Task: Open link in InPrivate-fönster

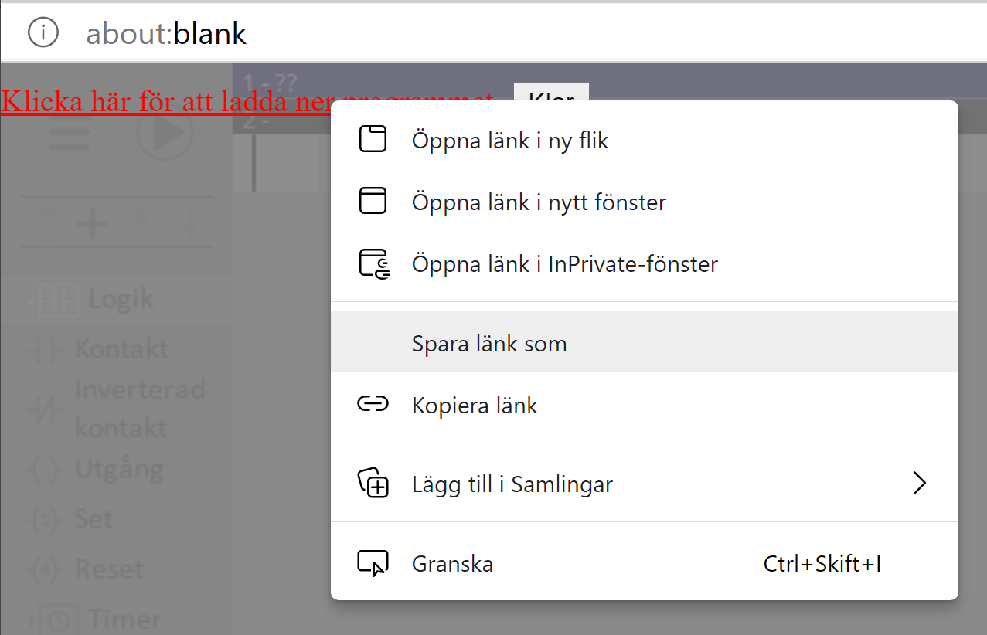Action: (564, 264)
